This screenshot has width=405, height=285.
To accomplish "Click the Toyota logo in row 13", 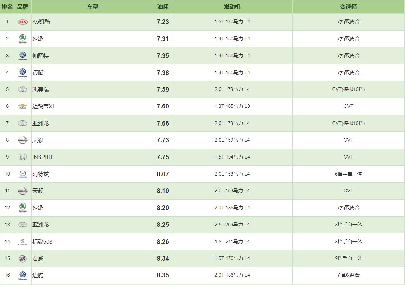I will [x=23, y=225].
